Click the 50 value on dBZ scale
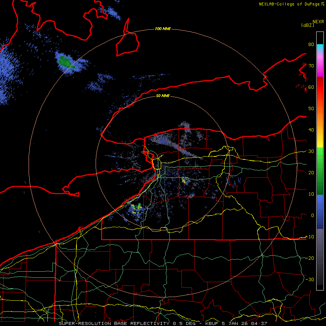This screenshot has width=326, height=326. coord(311,109)
